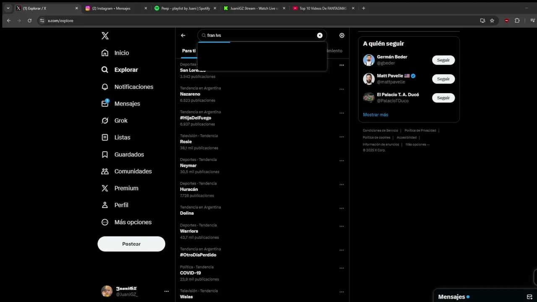Clear the search box with the X button

tap(320, 35)
